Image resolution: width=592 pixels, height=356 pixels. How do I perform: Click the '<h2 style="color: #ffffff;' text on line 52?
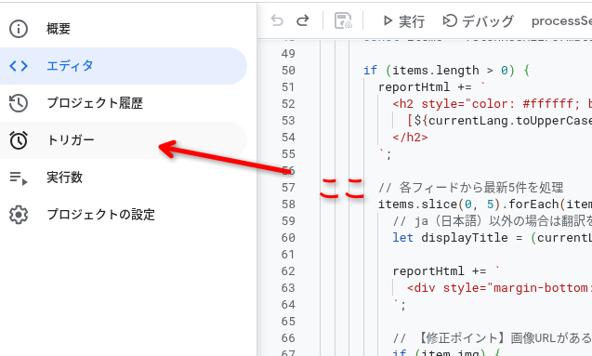[x=486, y=104]
